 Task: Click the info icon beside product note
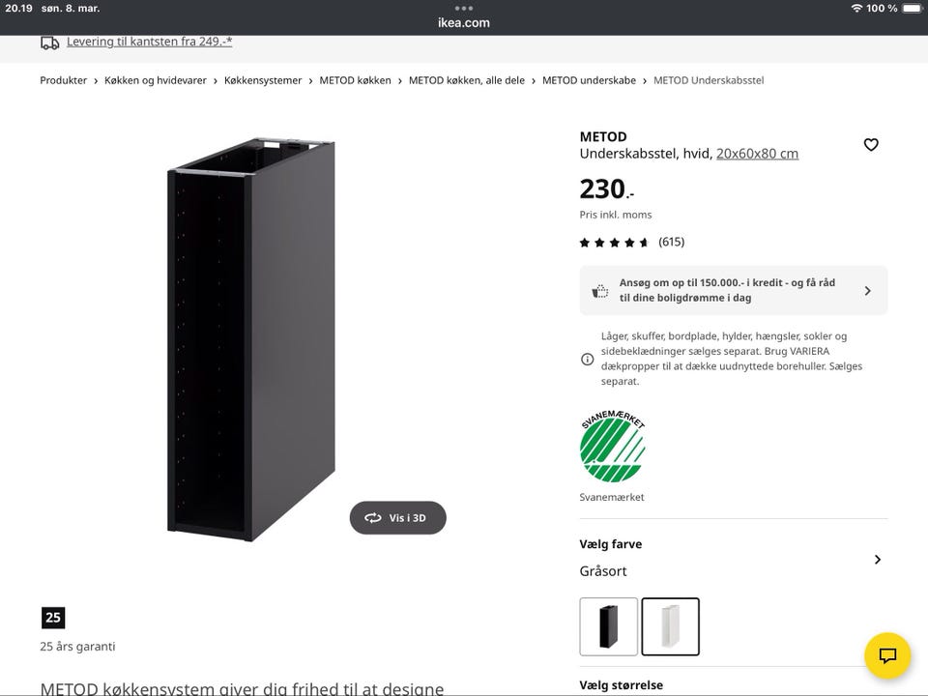click(x=587, y=359)
